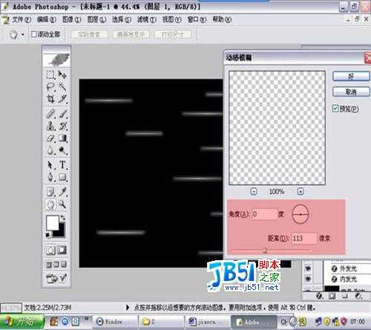Viewport: 371px width, 330px height.
Task: Hide the 内发光 effect eye icon
Action: pos(308,279)
